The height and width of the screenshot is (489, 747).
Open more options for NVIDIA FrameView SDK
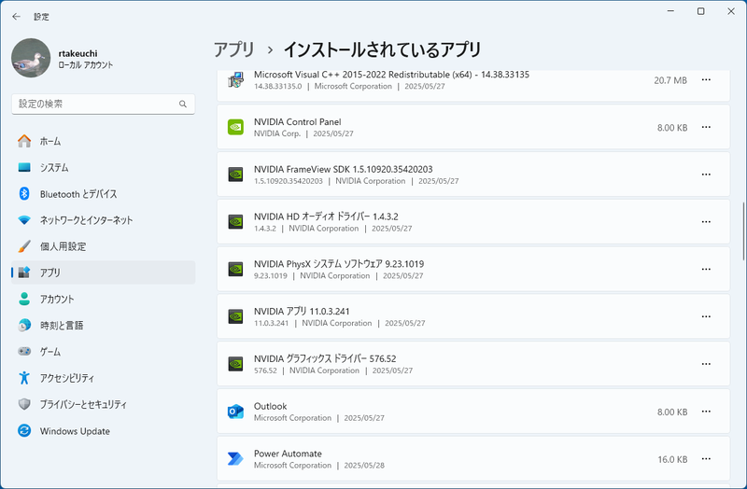tap(706, 175)
